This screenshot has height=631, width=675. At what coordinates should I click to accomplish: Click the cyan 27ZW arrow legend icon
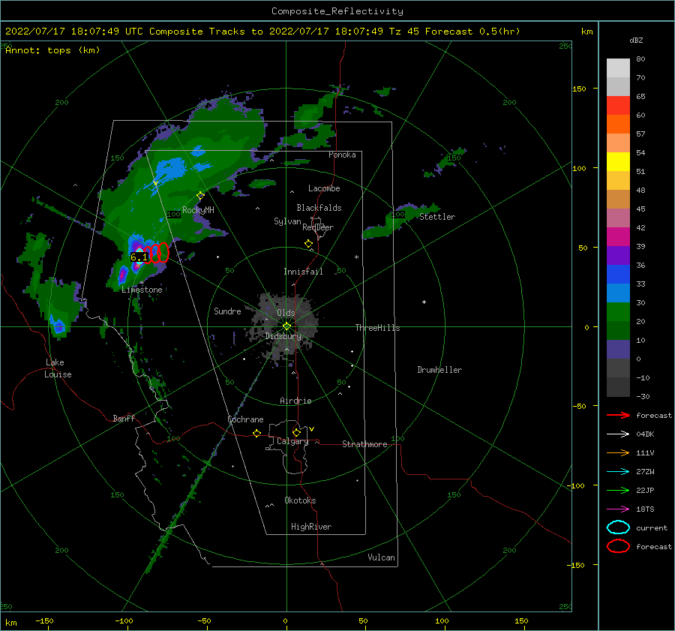[x=618, y=472]
